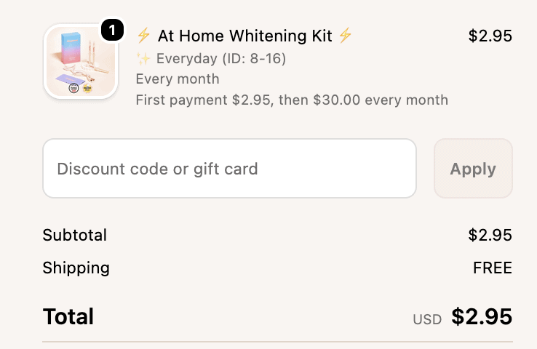Image resolution: width=537 pixels, height=349 pixels.
Task: Click the bold Total label
Action: (68, 316)
